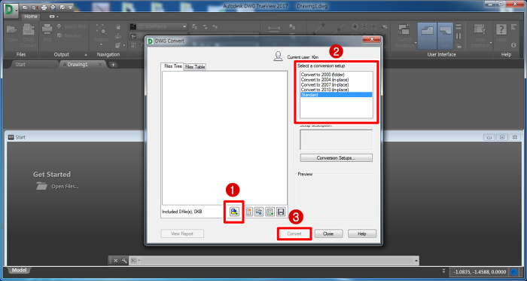Open the 2D Wireframe visual style dropdown
Screen dimensions: 527x281
tap(158, 26)
